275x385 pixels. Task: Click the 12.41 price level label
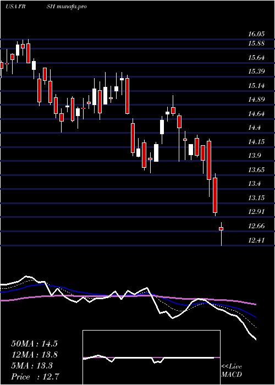click(256, 240)
